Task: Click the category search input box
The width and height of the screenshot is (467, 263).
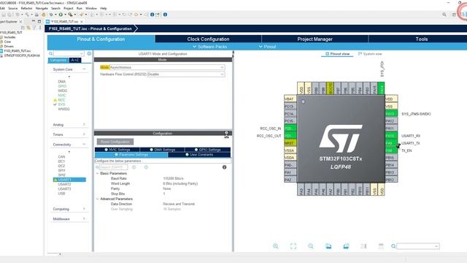Action: [x=68, y=53]
